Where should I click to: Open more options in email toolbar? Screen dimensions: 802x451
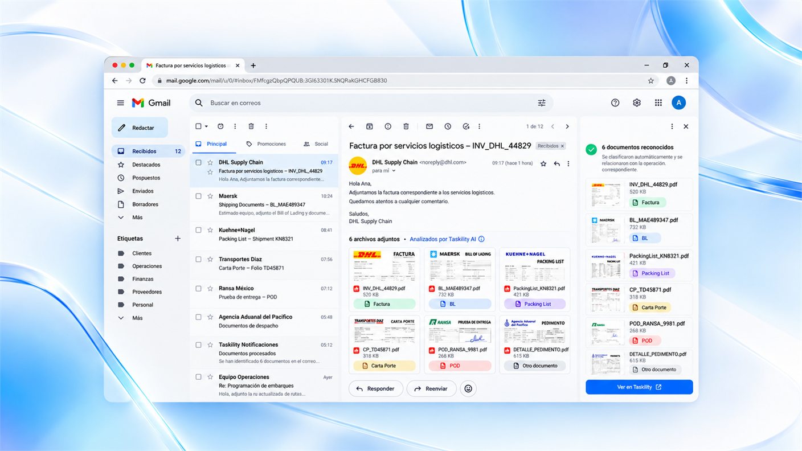[479, 126]
